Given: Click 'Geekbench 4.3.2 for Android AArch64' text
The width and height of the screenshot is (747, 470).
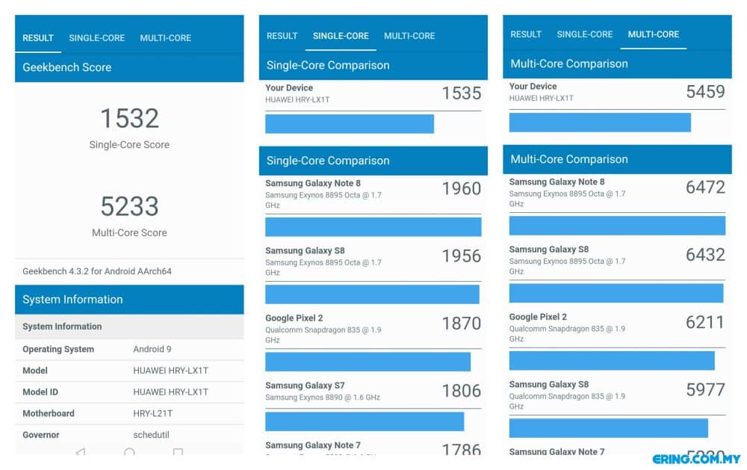Looking at the screenshot, I should 96,271.
